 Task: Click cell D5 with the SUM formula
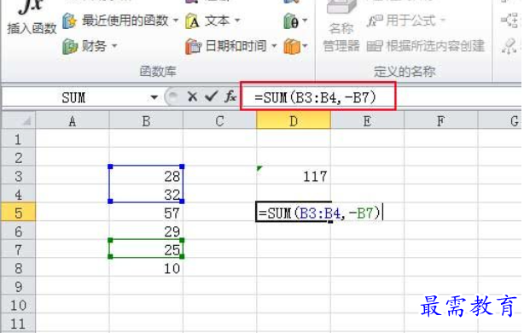[294, 213]
